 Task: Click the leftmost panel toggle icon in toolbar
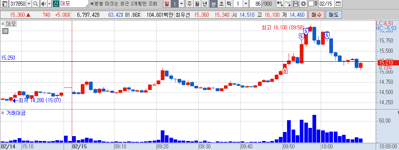click(5, 4)
